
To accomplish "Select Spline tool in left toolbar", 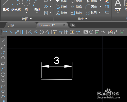I will point(3,86).
